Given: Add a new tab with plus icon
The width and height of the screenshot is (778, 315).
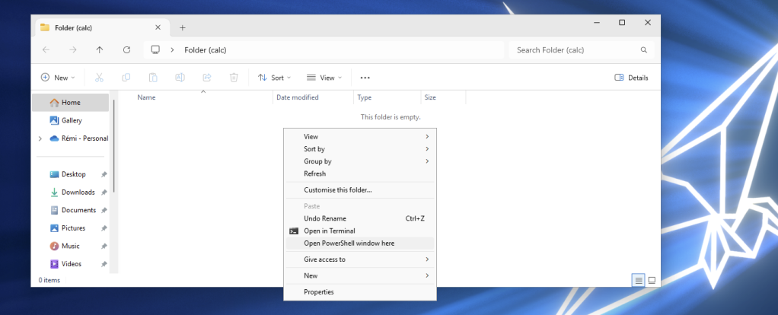Looking at the screenshot, I should tap(182, 28).
